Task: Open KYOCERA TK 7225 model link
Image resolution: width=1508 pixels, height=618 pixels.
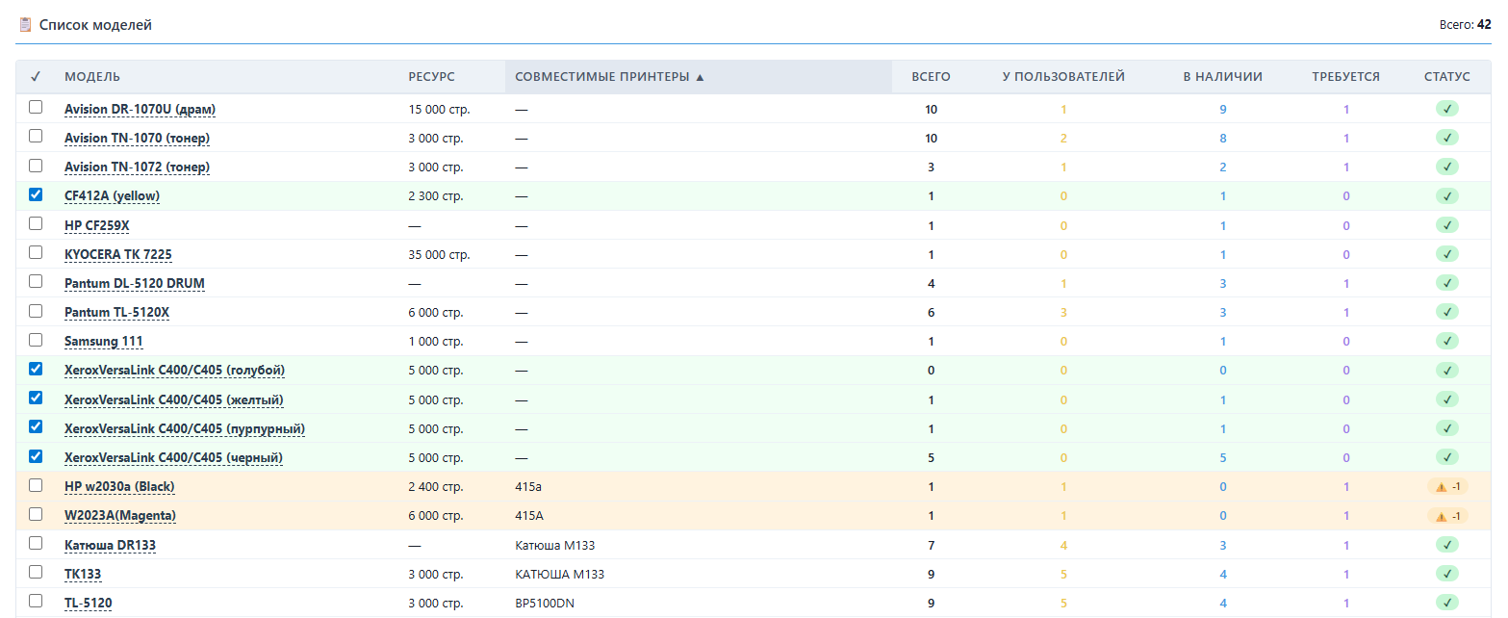Action: [118, 254]
